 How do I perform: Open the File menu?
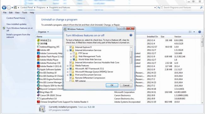coord(5,13)
